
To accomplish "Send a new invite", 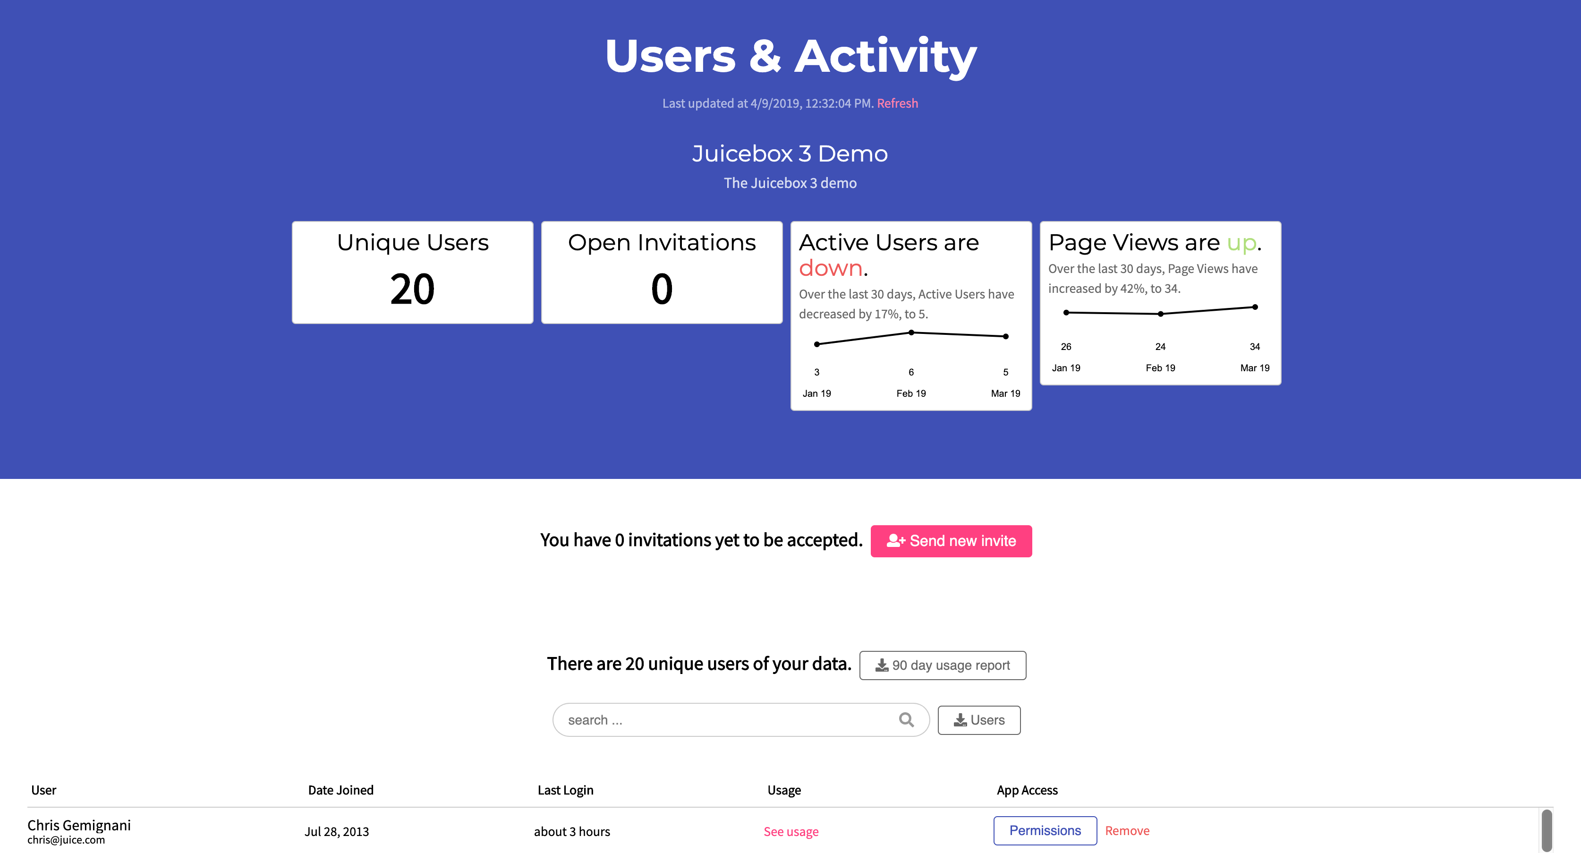I will [x=951, y=541].
